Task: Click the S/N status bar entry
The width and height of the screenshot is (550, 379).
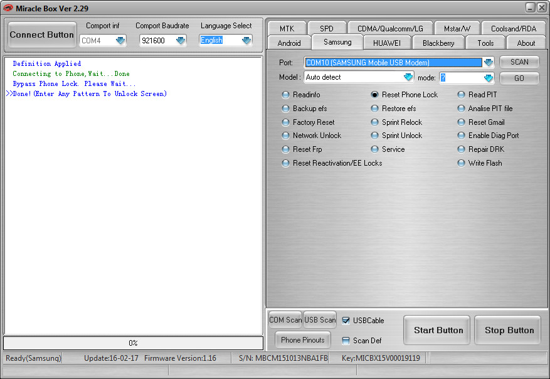Action: point(283,358)
